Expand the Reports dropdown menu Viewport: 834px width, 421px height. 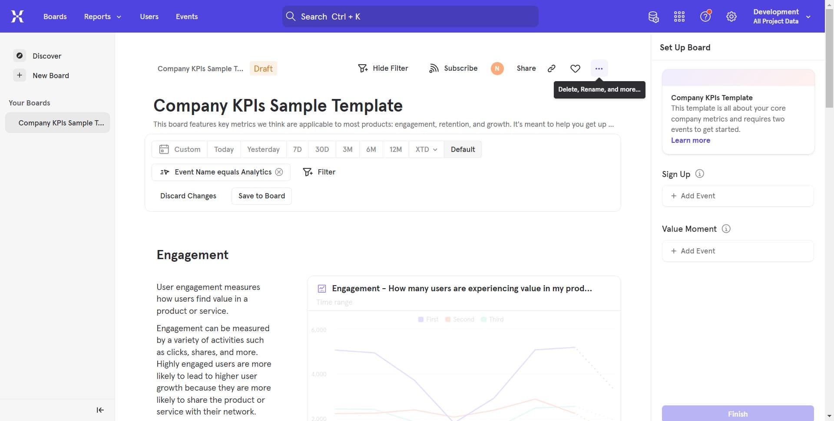pyautogui.click(x=103, y=16)
